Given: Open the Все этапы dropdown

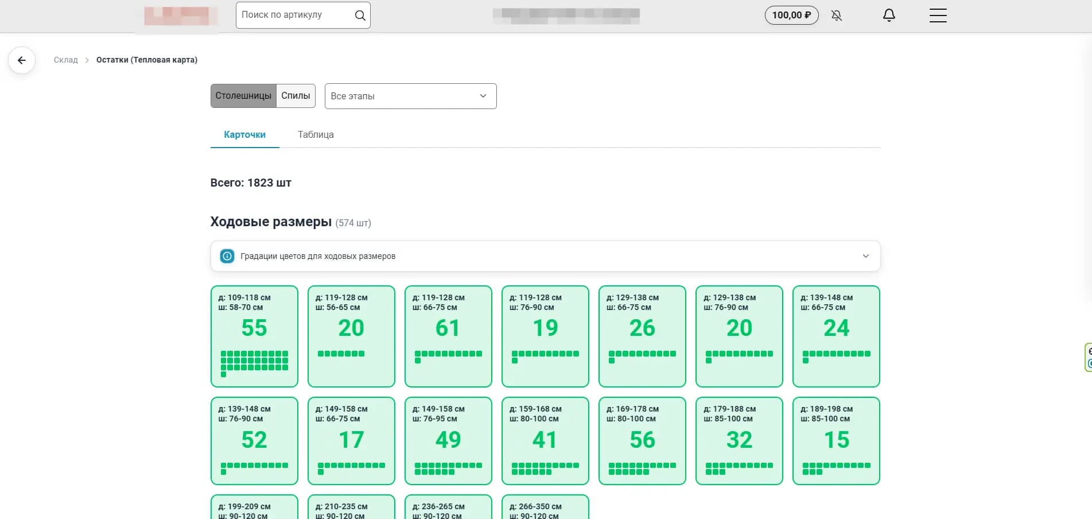Looking at the screenshot, I should [410, 96].
